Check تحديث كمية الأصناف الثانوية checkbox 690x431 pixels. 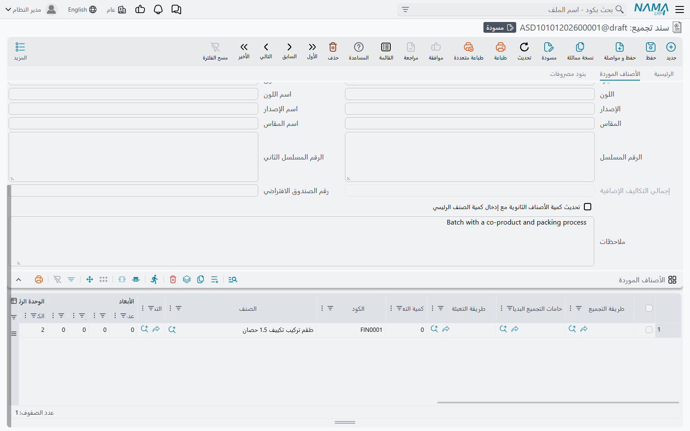tap(587, 207)
